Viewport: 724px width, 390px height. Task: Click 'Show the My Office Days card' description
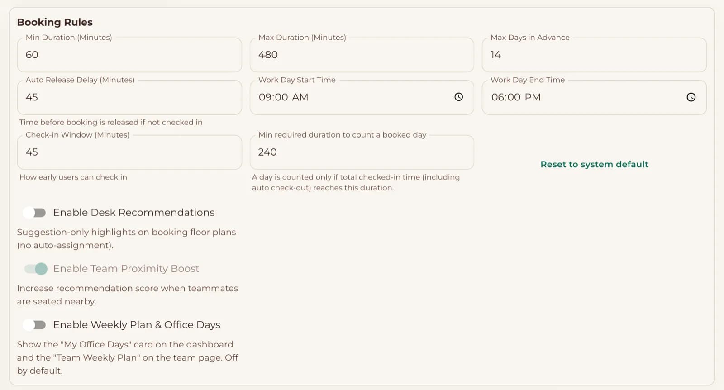tap(128, 357)
